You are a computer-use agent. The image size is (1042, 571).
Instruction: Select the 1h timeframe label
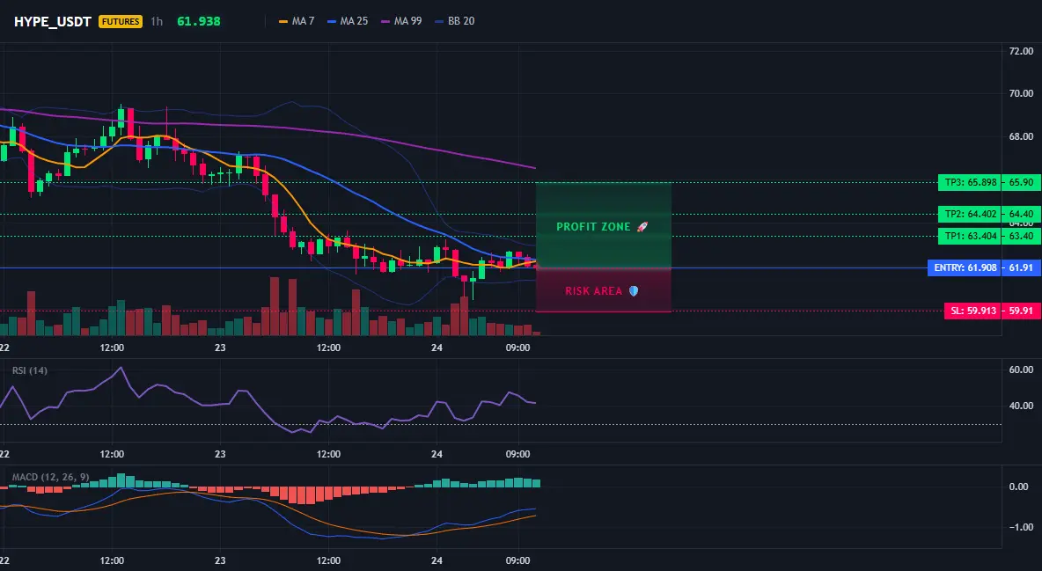coord(157,21)
